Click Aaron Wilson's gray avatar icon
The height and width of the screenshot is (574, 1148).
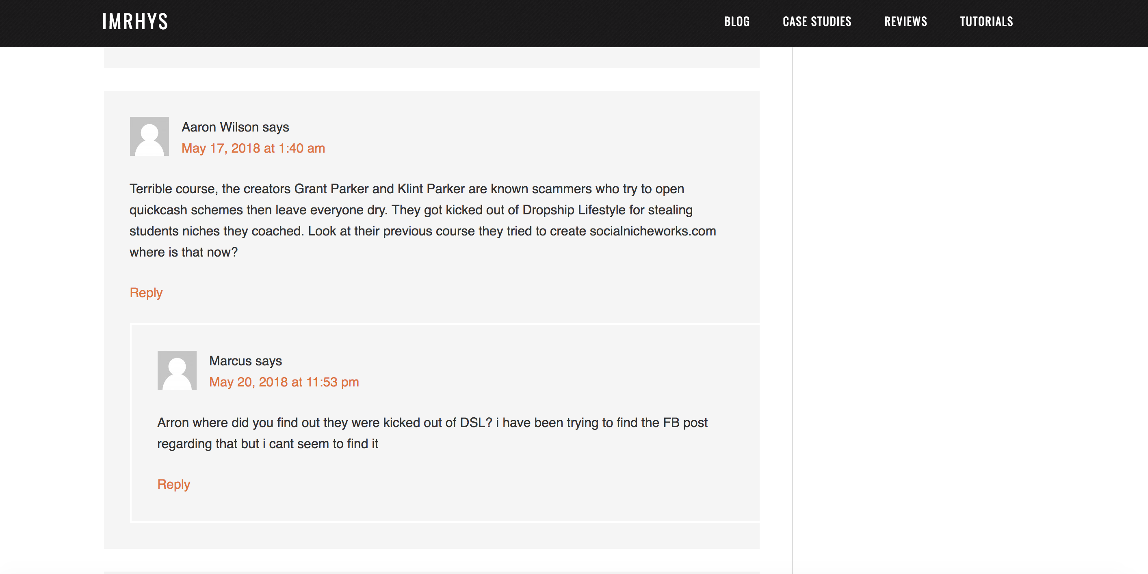149,136
